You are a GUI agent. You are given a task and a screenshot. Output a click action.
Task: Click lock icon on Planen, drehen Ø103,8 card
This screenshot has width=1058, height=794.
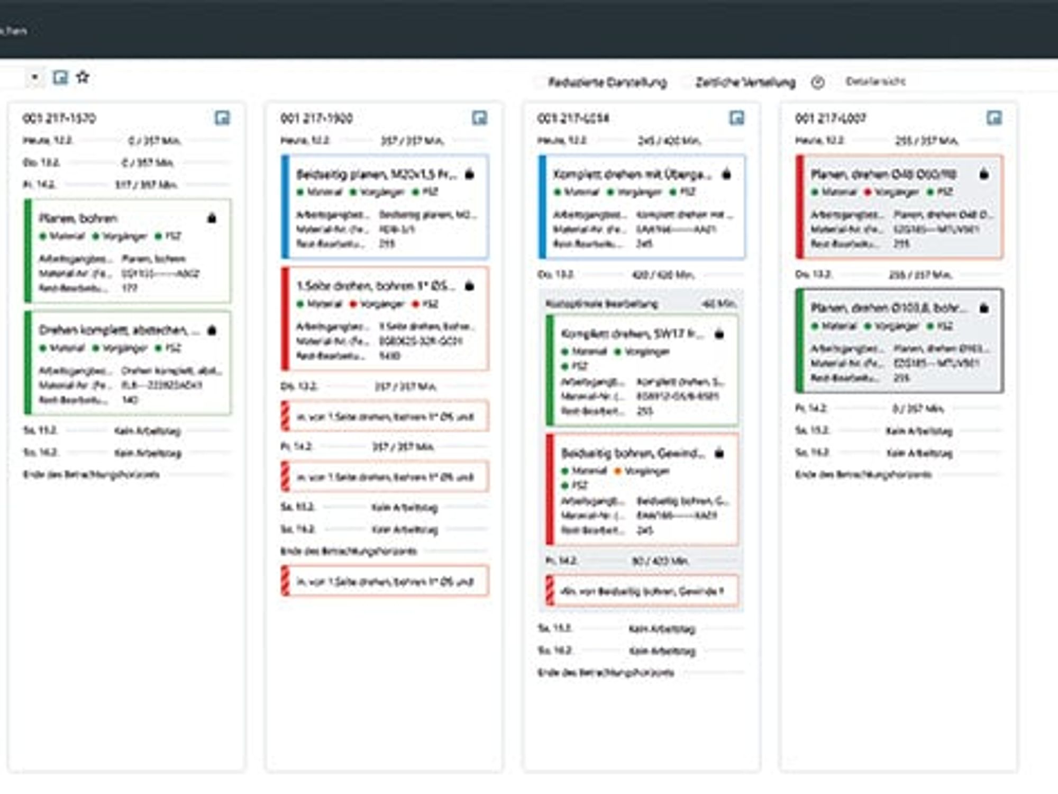point(983,308)
